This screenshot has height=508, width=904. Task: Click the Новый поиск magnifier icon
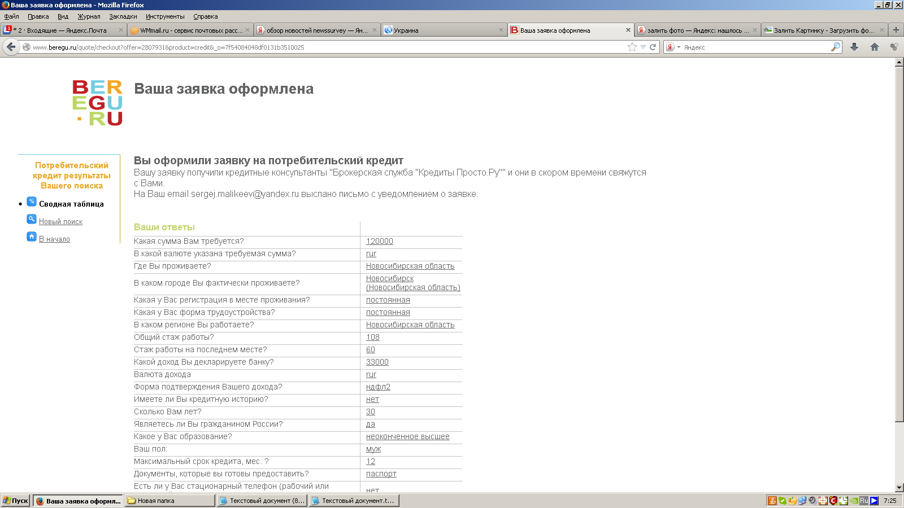tap(32, 220)
